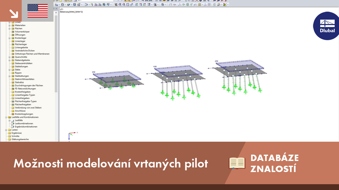Click the Lastkombinationen green arrow icon
Image resolution: width=339 pixels, height=190 pixels.
click(13, 123)
